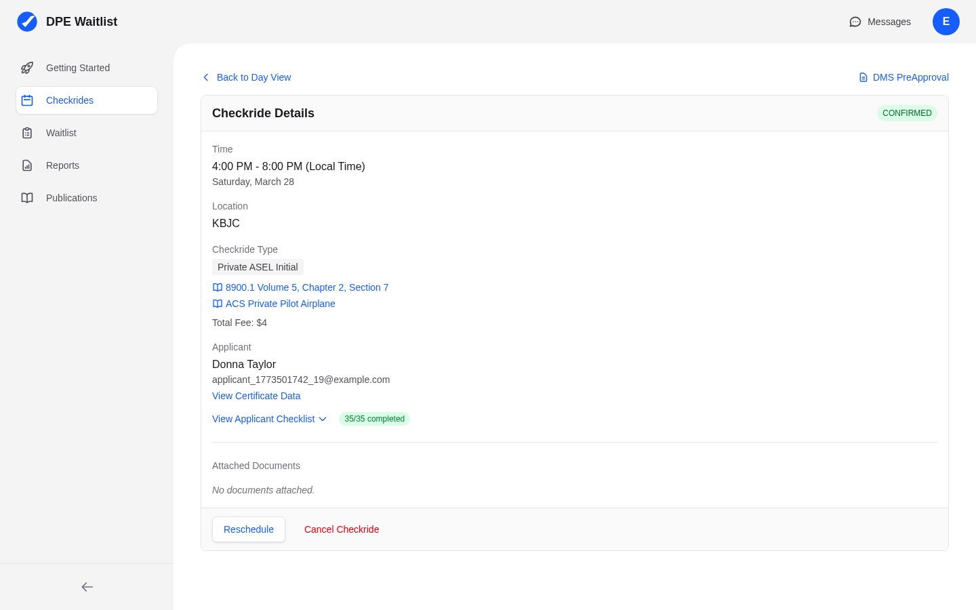The image size is (976, 610).
Task: Open the E profile avatar
Action: tap(946, 22)
